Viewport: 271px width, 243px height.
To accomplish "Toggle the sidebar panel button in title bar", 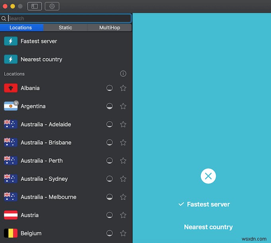I will point(35,6).
